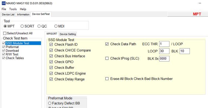Image resolution: width=208 pixels, height=108 pixels.
Task: Toggle the Select/Unselect All checkbox
Action: 5,33
